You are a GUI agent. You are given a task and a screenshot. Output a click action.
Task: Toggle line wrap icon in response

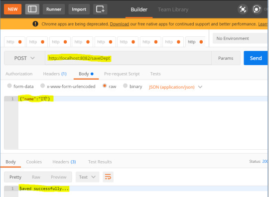coord(108,177)
